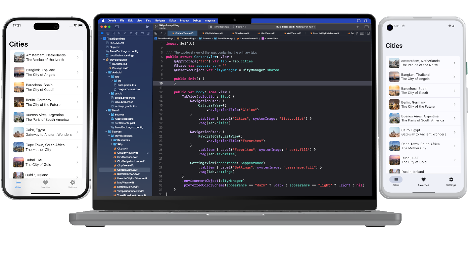The width and height of the screenshot is (470, 264).
Task: Tap the Settings gear on the Android bottom bar
Action: [x=451, y=179]
